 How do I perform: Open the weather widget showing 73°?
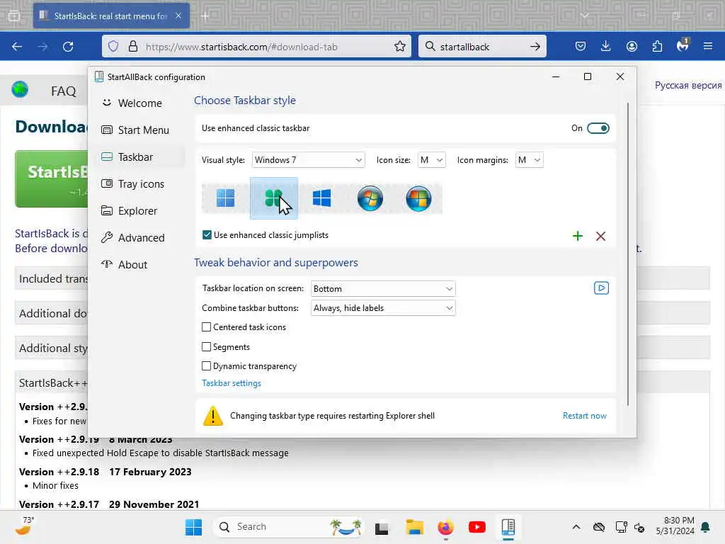(24, 526)
